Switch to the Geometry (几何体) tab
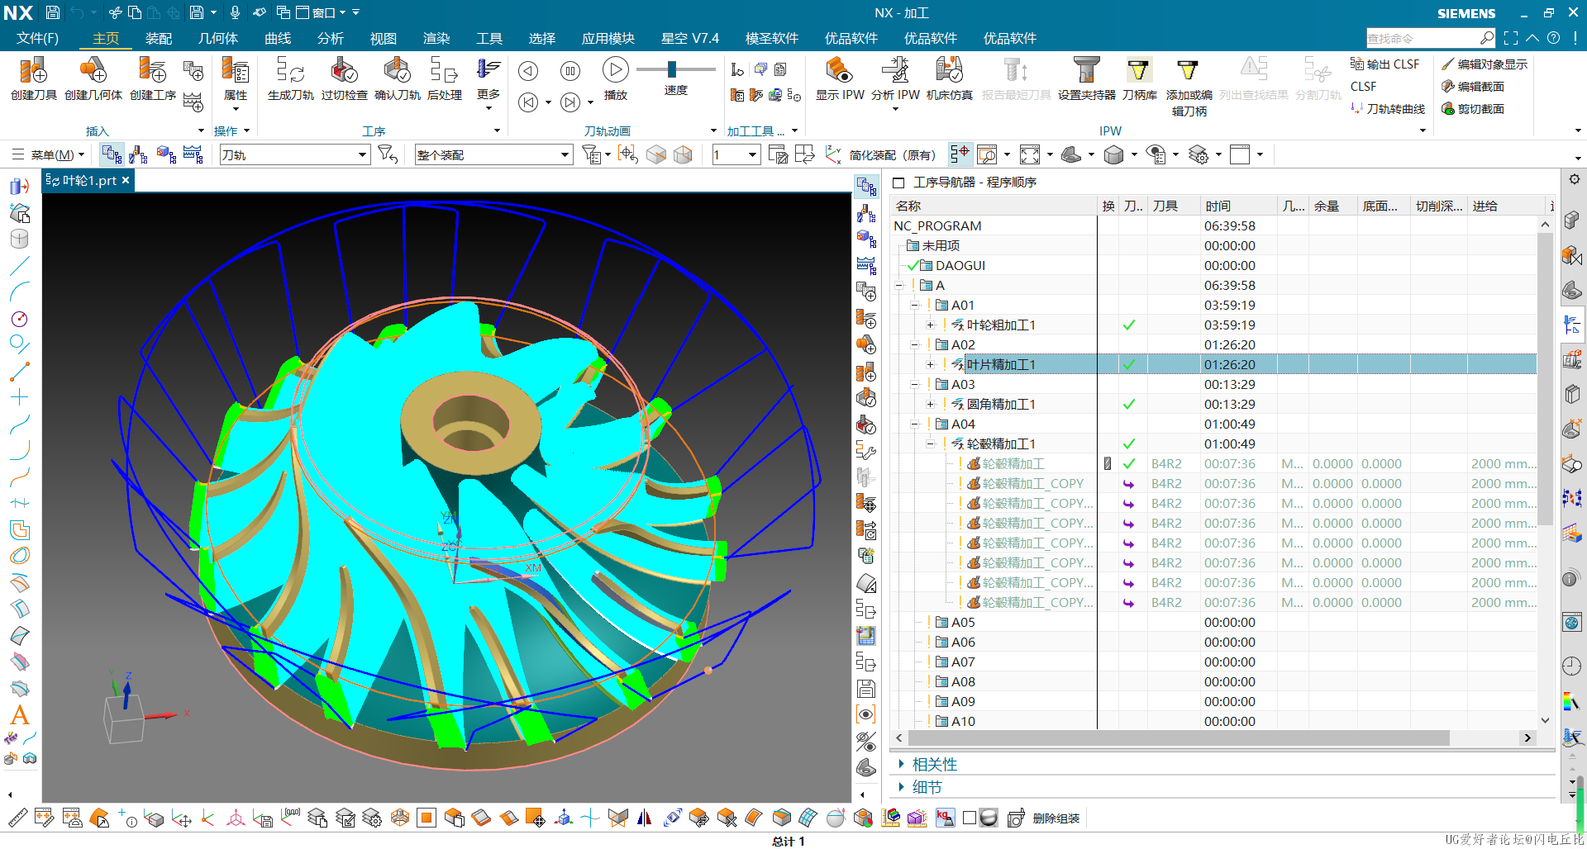The width and height of the screenshot is (1587, 849). [218, 38]
